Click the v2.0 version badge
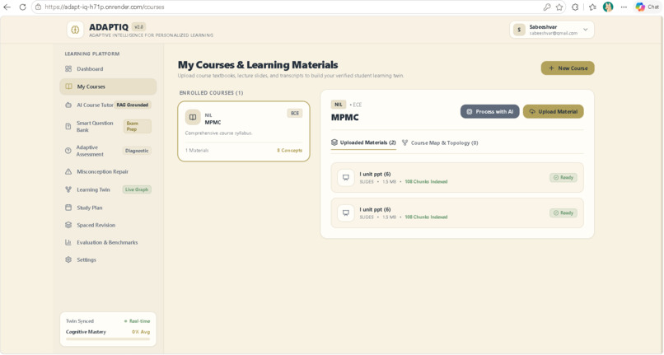The width and height of the screenshot is (664, 355). (138, 26)
